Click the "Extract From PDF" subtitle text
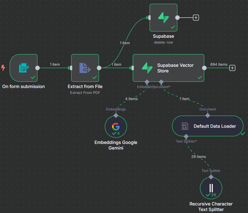Screen dimensions: 248x213 (x=85, y=93)
